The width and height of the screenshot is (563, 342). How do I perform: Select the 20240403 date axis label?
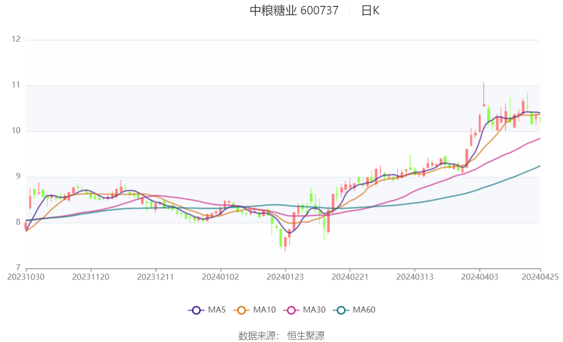480,277
